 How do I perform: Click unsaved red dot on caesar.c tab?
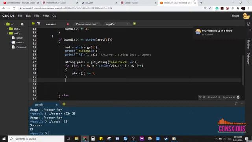(68, 24)
